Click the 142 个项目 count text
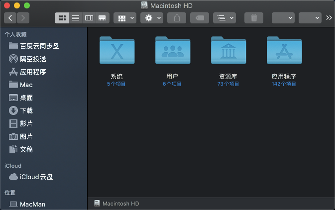 point(284,84)
